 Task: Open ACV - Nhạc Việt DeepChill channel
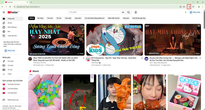tap(158, 63)
